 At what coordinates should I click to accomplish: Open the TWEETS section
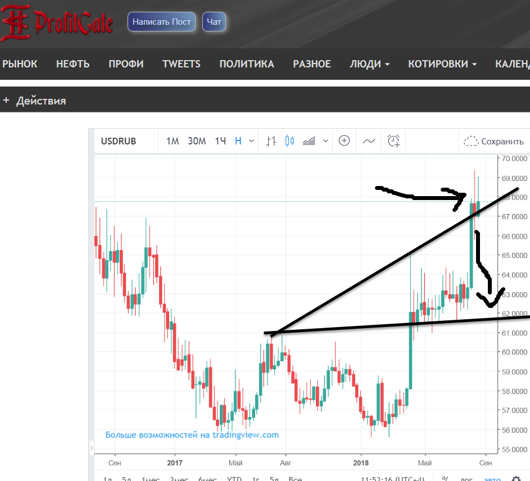click(x=182, y=64)
